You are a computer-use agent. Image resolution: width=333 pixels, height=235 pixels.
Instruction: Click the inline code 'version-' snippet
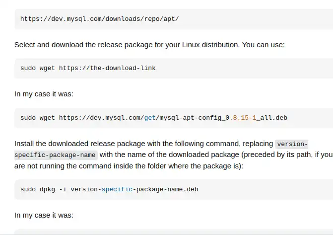pos(292,144)
